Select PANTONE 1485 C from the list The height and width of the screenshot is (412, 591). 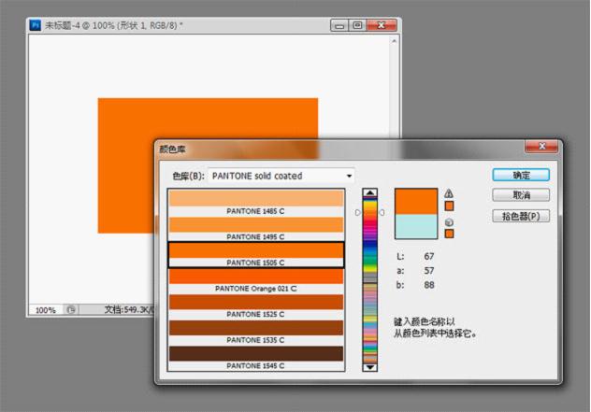(x=255, y=204)
